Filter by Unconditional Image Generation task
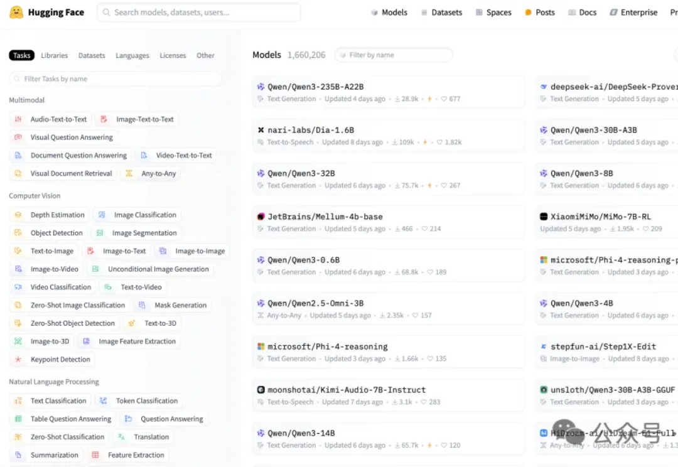The image size is (678, 467). coord(150,269)
